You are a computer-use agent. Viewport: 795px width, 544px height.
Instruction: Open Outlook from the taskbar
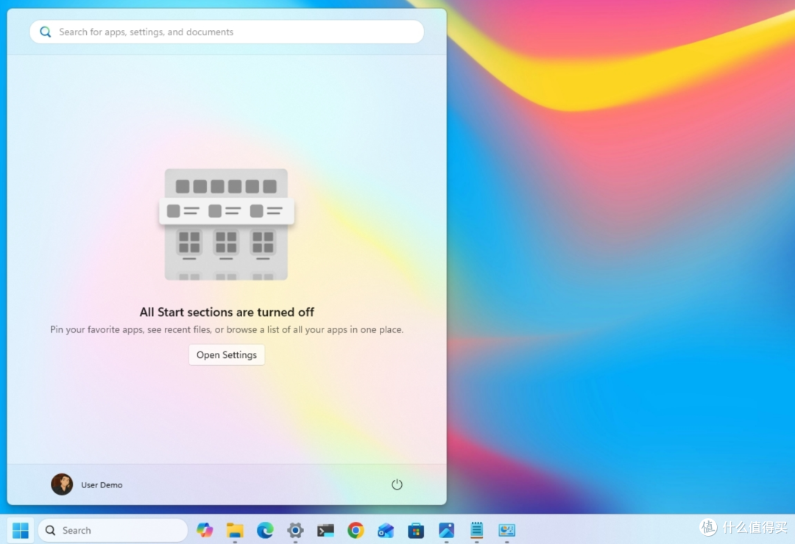[386, 530]
